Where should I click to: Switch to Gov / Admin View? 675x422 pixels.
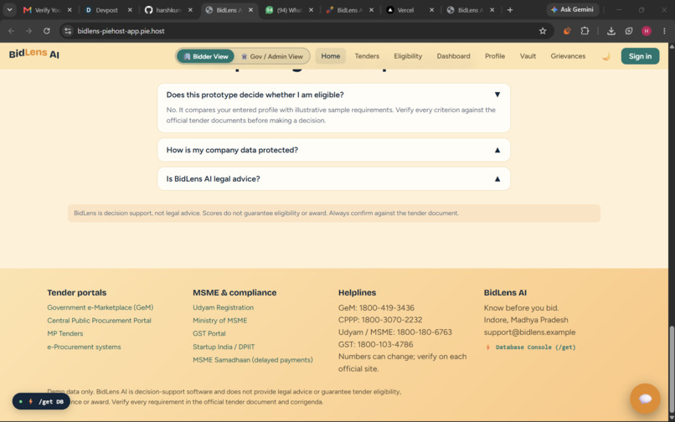coord(272,56)
